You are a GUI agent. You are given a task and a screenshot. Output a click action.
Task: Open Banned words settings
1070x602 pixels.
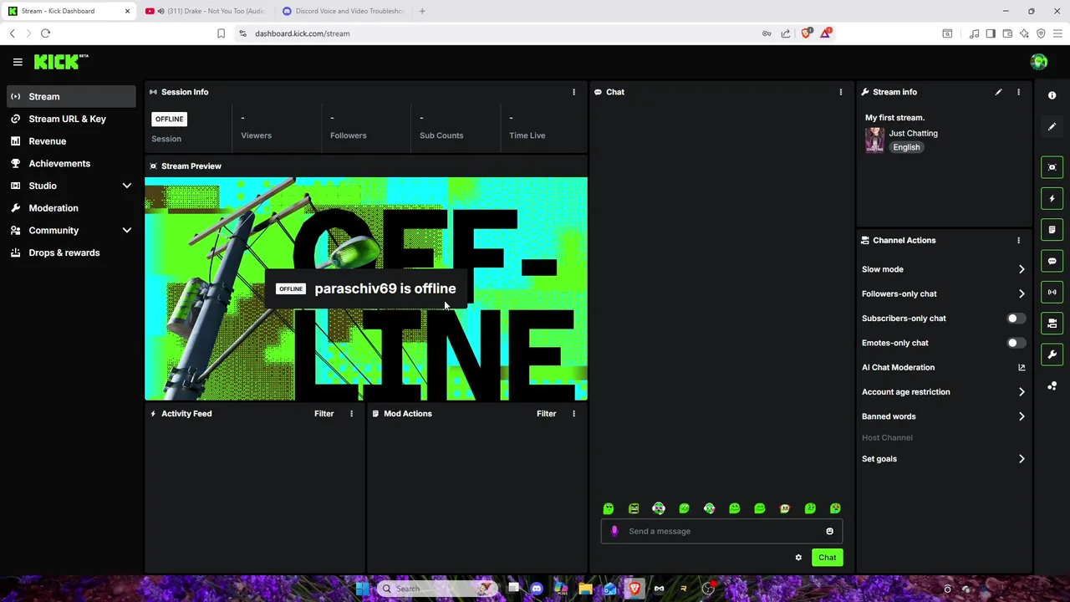(943, 416)
